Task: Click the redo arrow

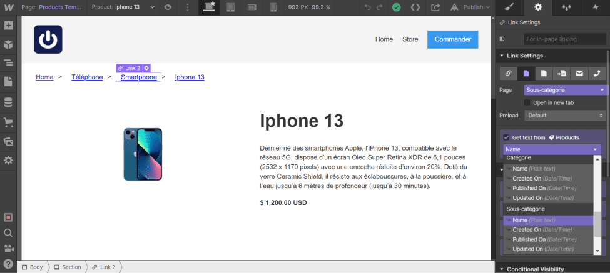Action: pos(379,7)
